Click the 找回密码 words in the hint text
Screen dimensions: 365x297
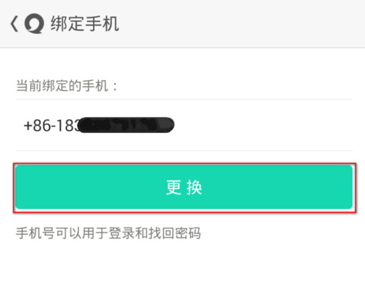click(x=175, y=233)
